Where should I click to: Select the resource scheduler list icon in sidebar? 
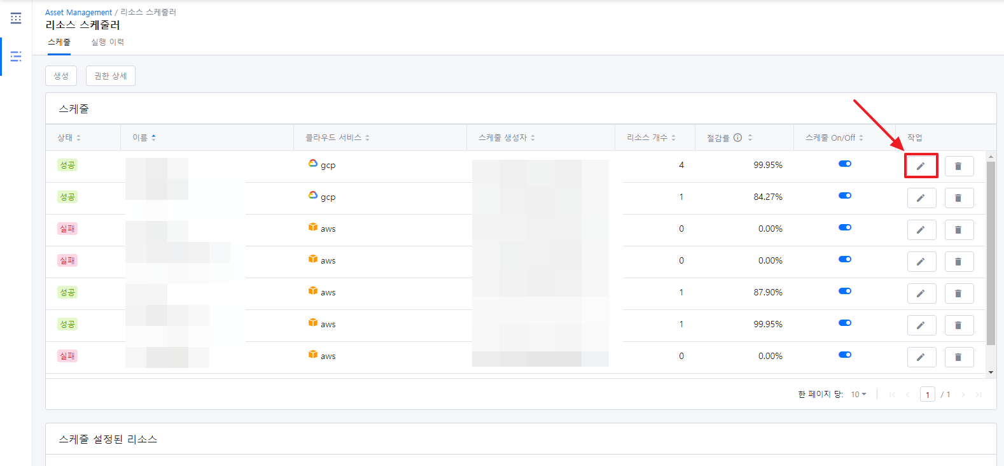pyautogui.click(x=16, y=57)
